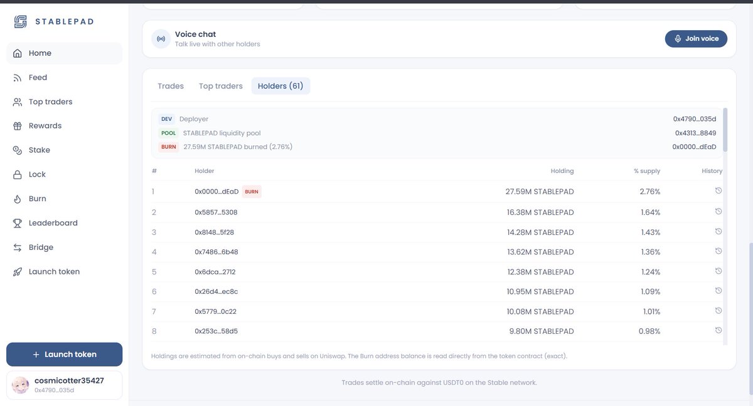
Task: Click the page vertical scrollbar
Action: [x=750, y=320]
